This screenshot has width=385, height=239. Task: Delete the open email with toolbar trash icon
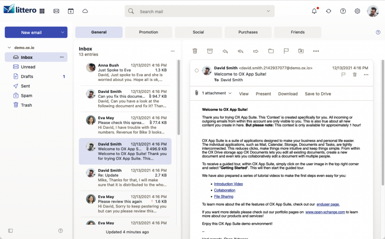tap(195, 51)
